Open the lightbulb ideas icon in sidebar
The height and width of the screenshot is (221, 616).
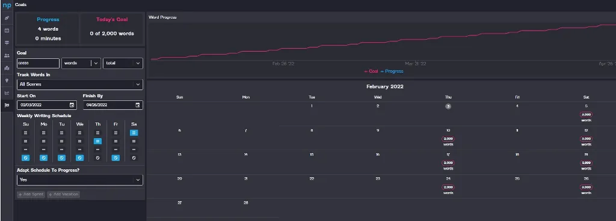click(x=7, y=80)
